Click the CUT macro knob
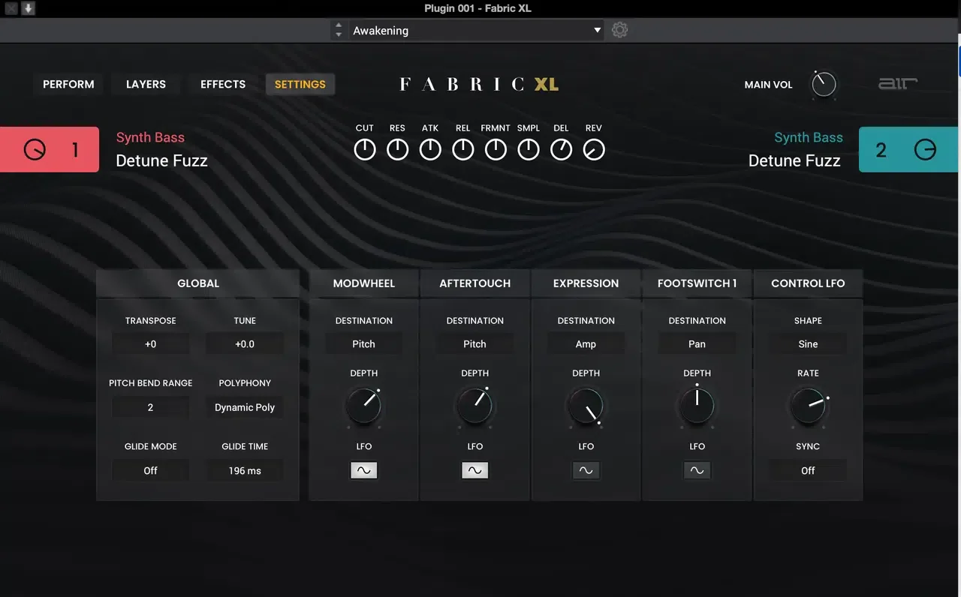The height and width of the screenshot is (597, 961). point(365,149)
